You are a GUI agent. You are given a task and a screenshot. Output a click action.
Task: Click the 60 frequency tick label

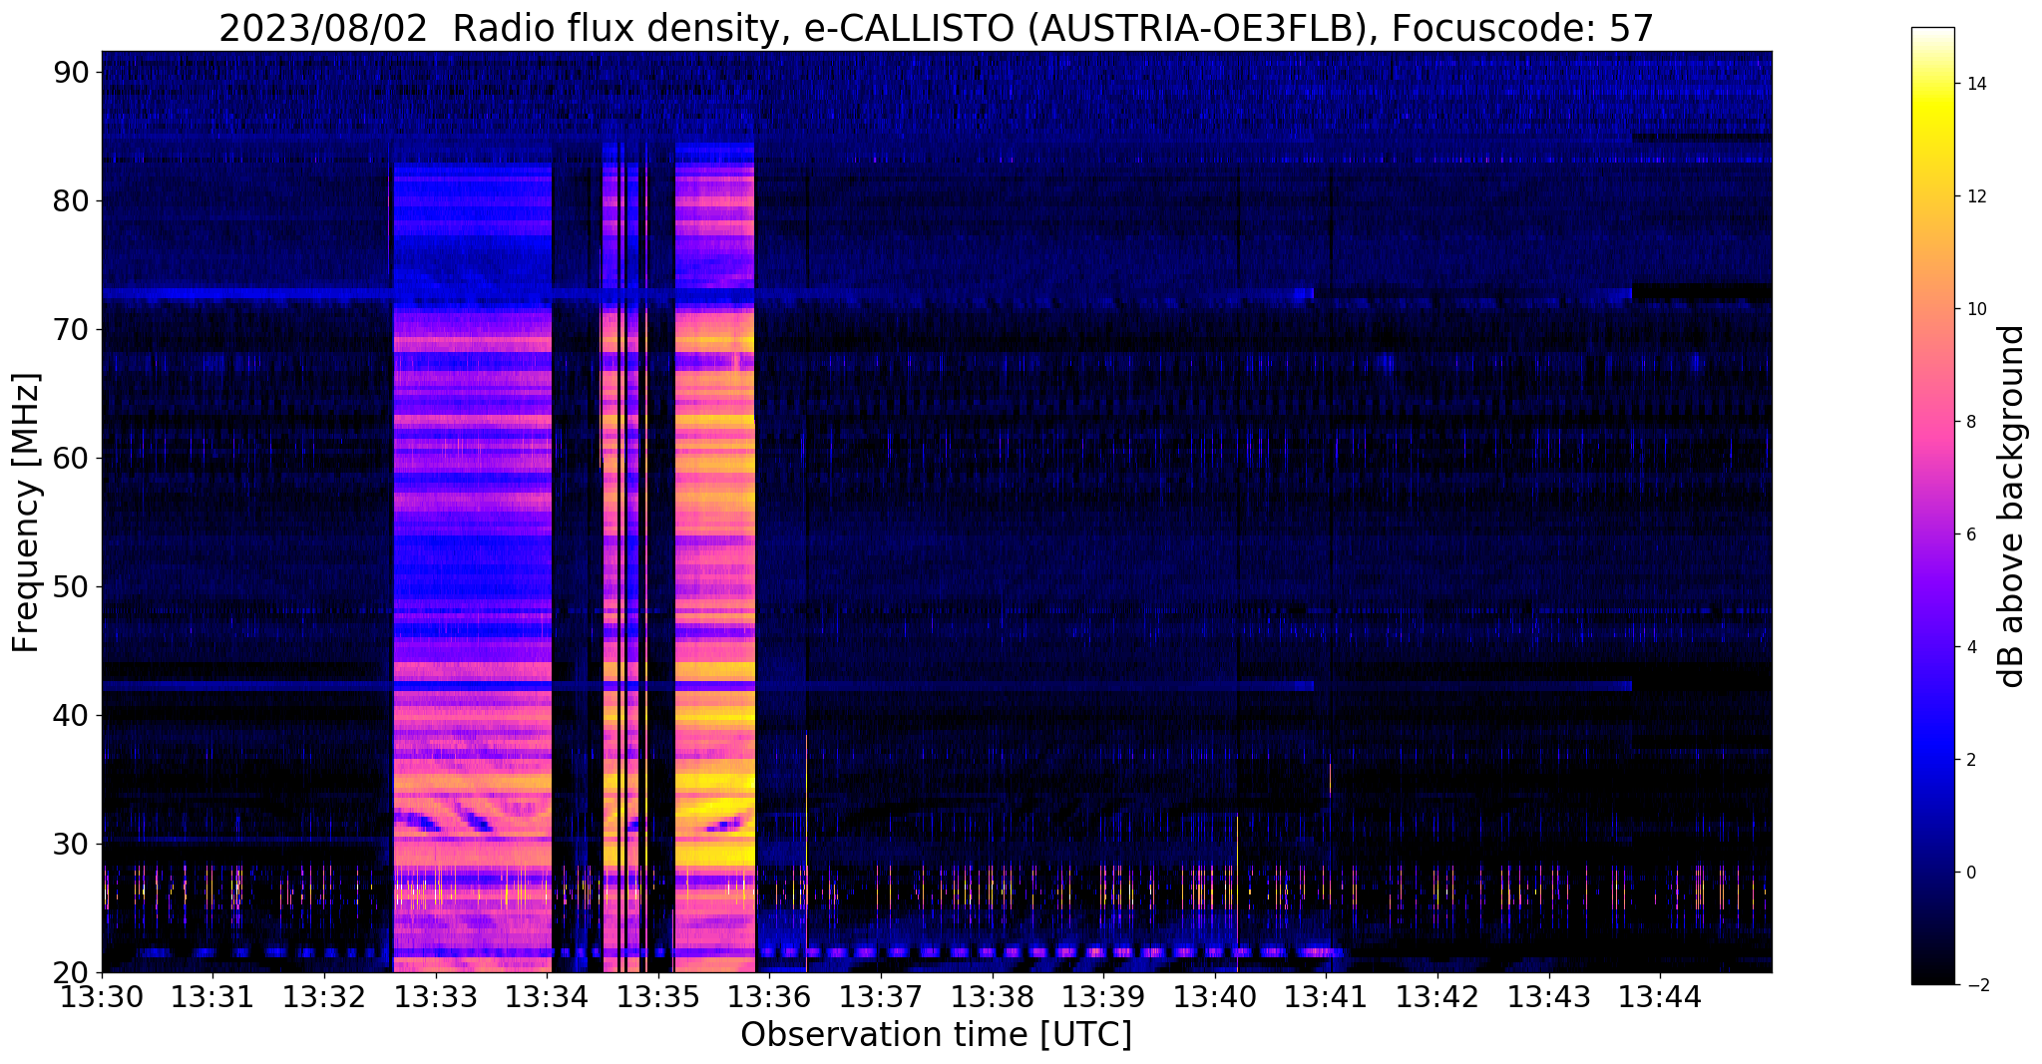[x=72, y=458]
